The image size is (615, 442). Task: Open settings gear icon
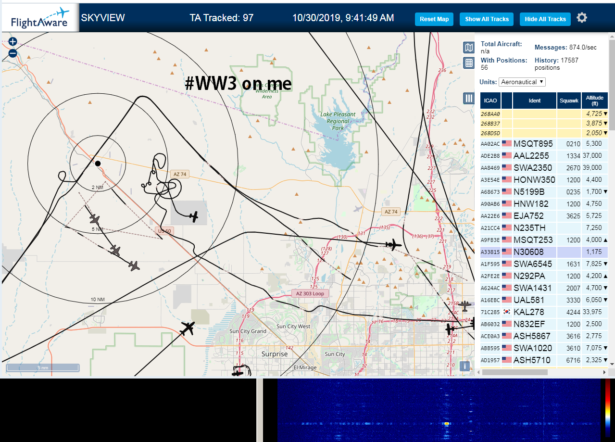(582, 18)
